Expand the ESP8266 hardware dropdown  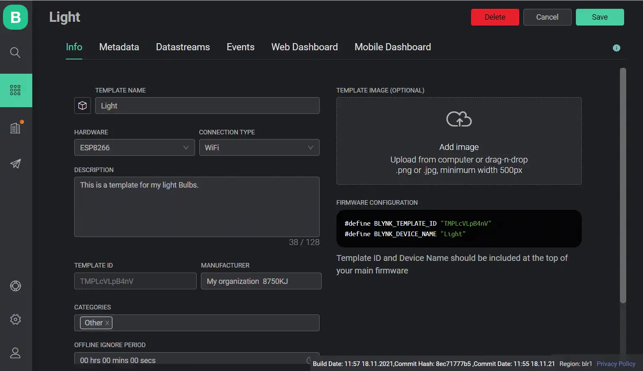coord(134,147)
